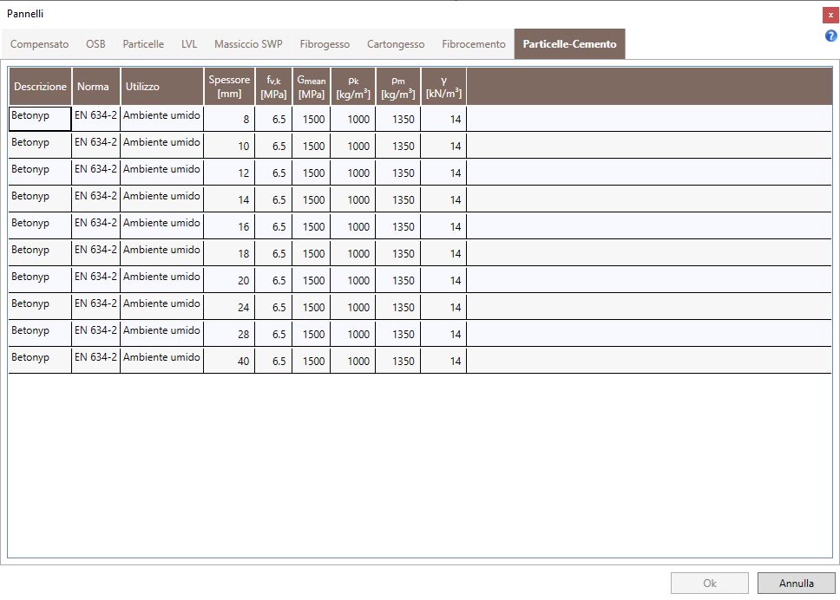Image resolution: width=840 pixels, height=600 pixels.
Task: Select thickness cell with value 12
Action: tap(229, 173)
